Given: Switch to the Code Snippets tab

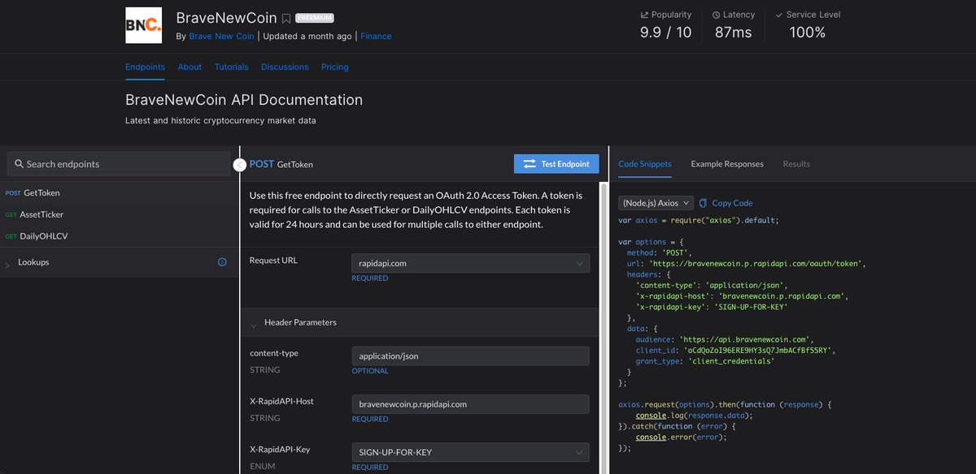Looking at the screenshot, I should coord(645,164).
